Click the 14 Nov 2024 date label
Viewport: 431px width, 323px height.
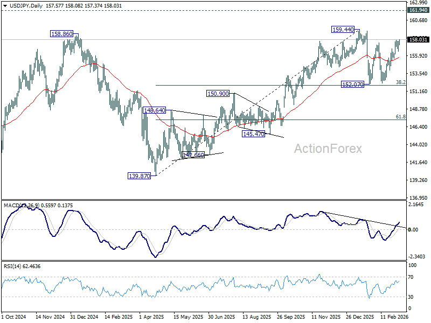click(50, 317)
